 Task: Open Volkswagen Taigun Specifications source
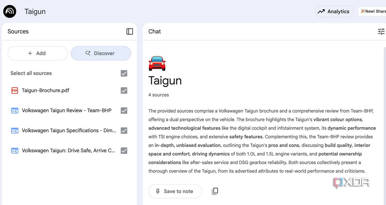[69, 130]
